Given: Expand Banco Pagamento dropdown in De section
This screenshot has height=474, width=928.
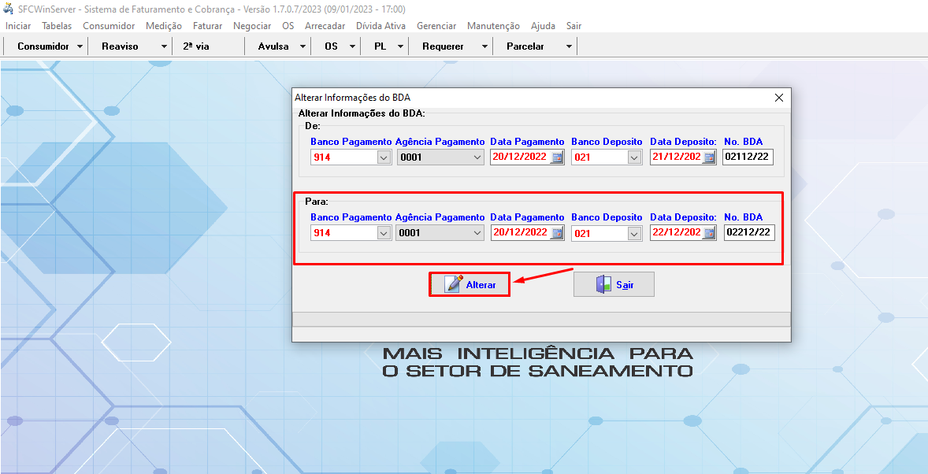Looking at the screenshot, I should [x=384, y=157].
